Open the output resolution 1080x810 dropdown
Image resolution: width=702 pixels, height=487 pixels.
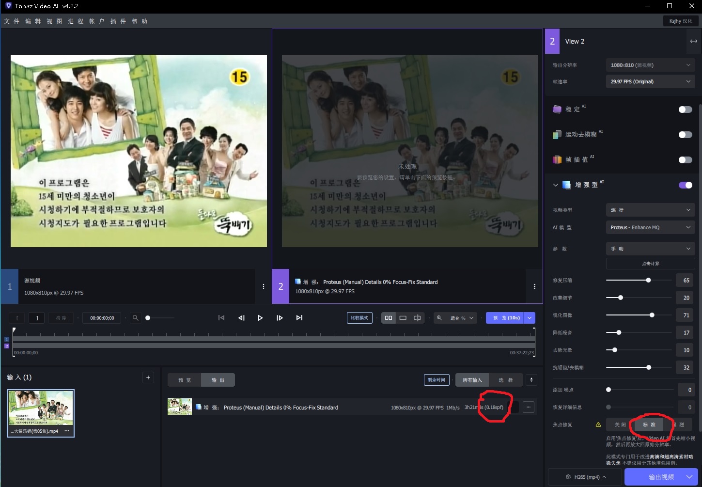[650, 65]
